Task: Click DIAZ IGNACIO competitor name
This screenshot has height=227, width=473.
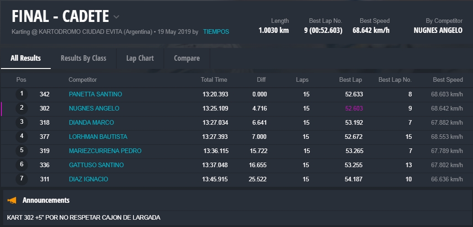Action: [x=89, y=179]
